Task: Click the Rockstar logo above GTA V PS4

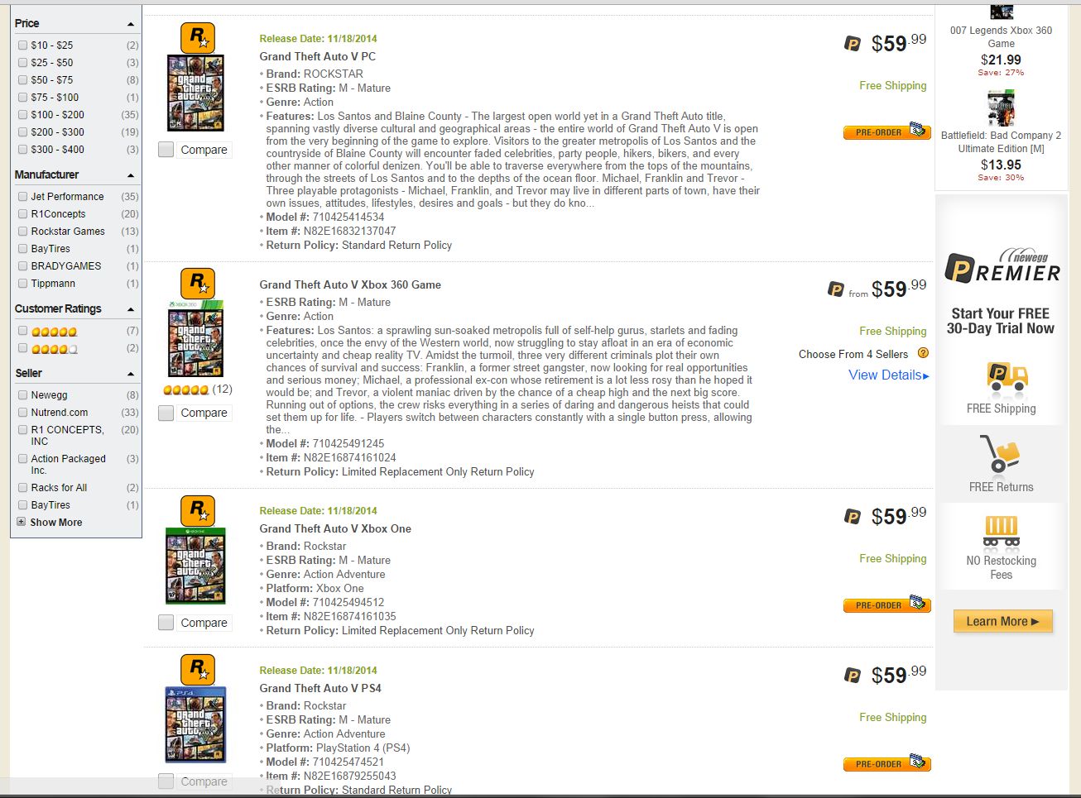Action: [x=197, y=669]
